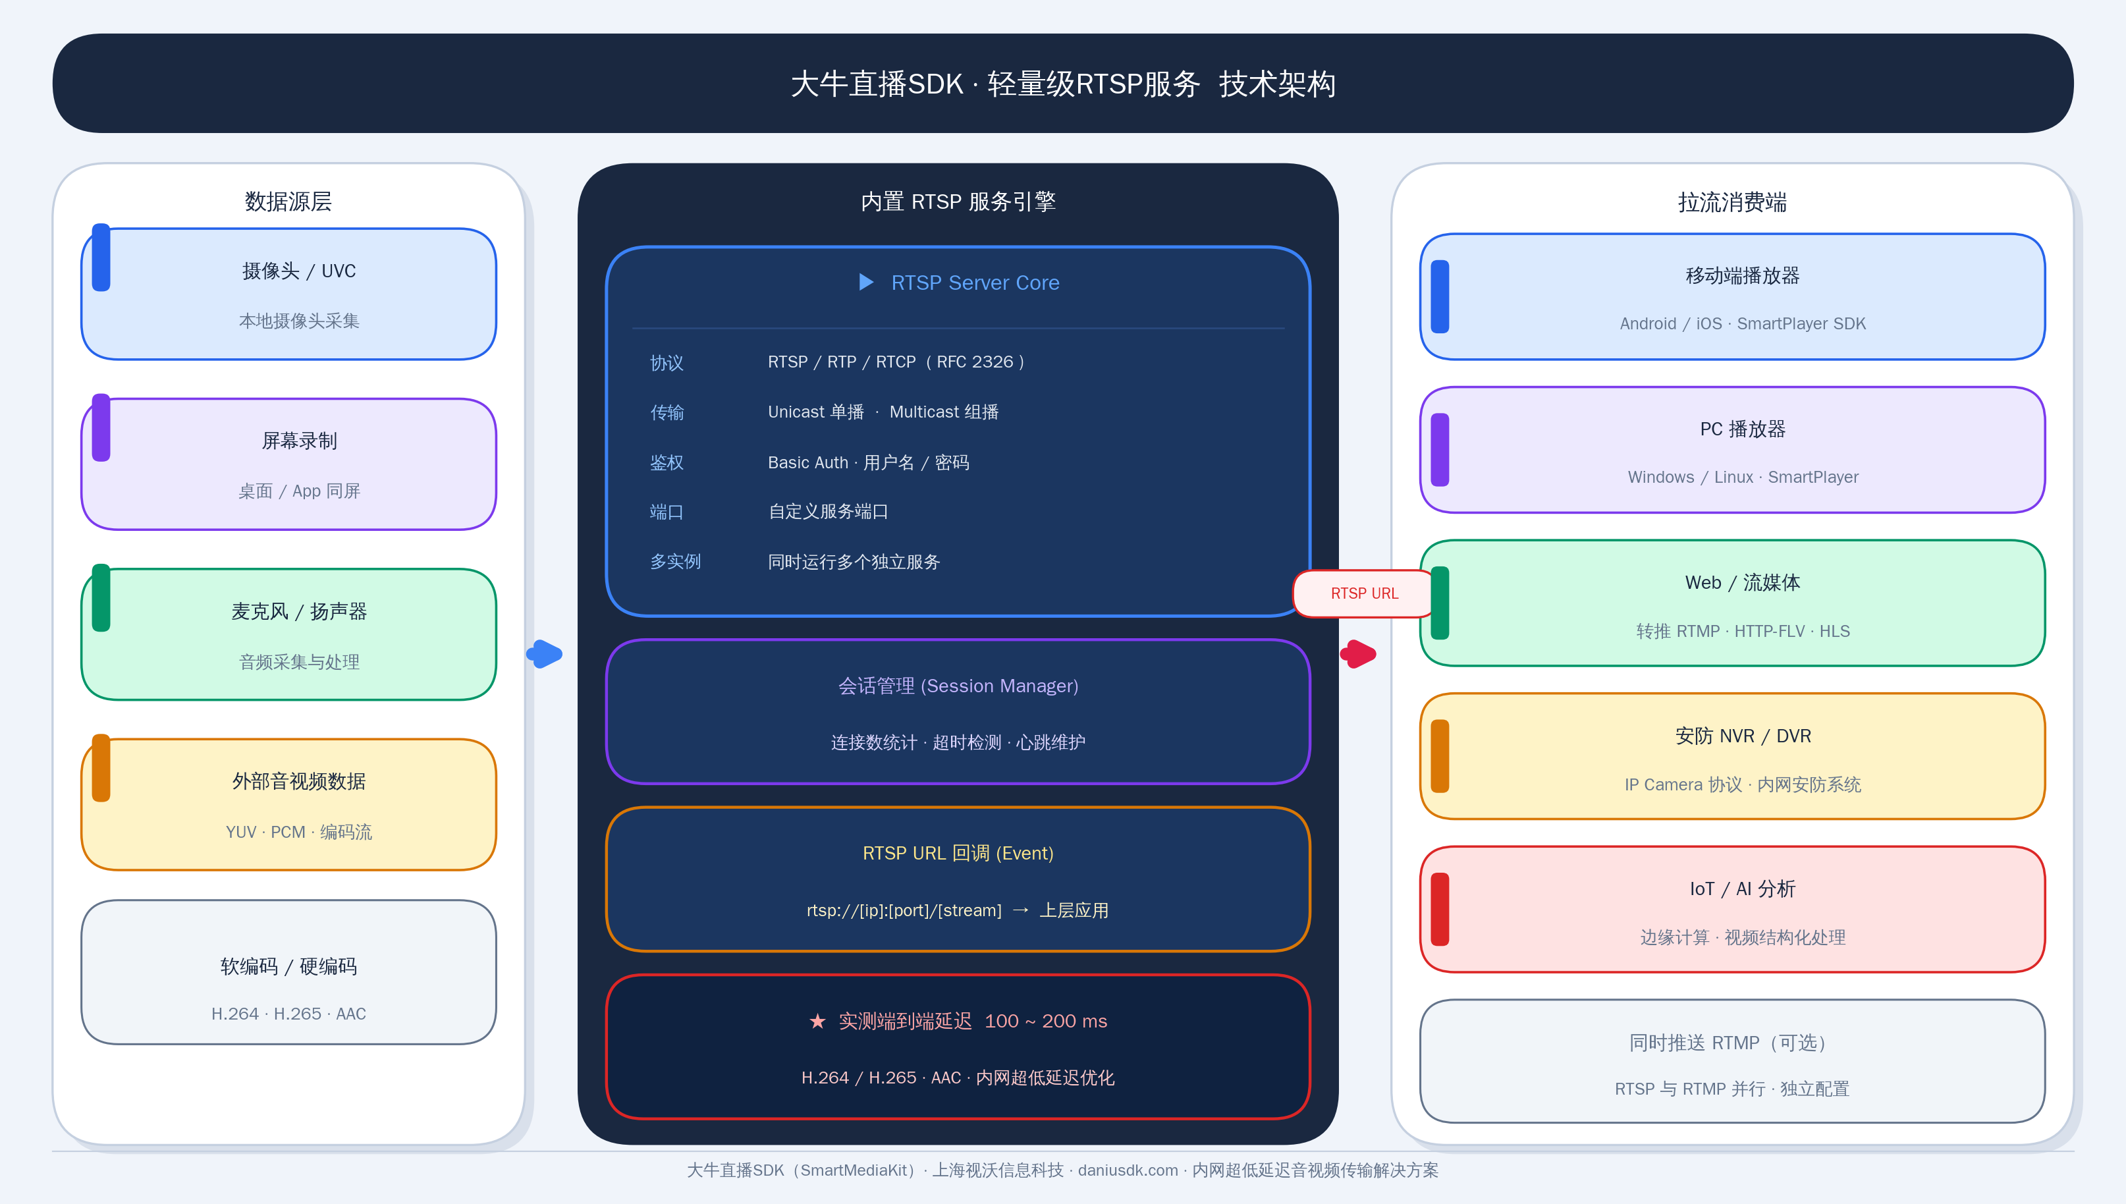Screen dimensions: 2126x1204
Task: Select the RTSP URL 回调 (Event) block
Action: pos(958,880)
